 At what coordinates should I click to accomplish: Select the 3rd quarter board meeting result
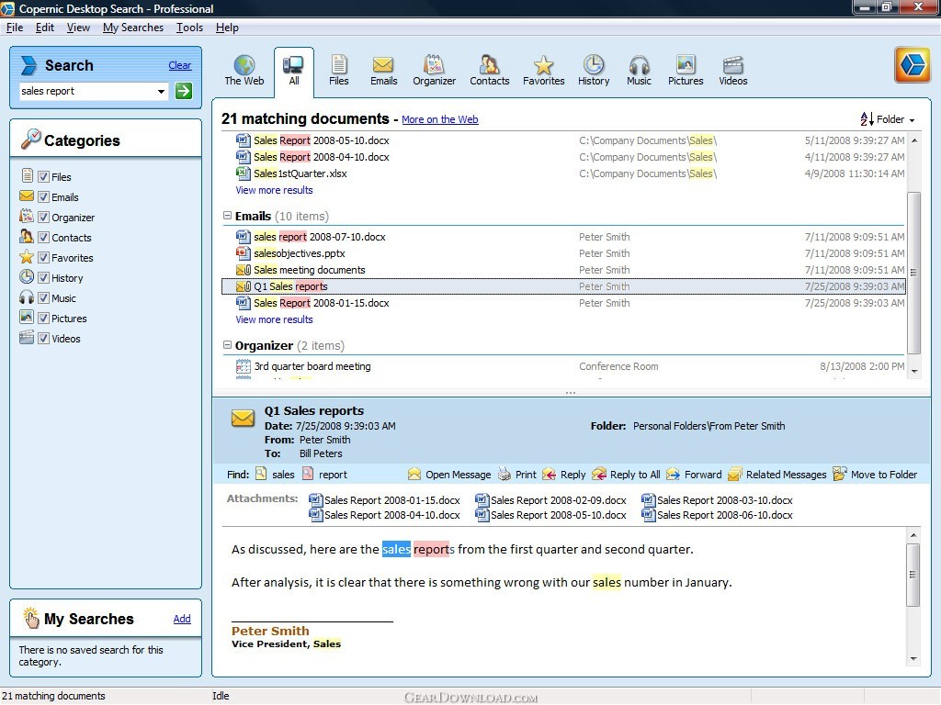point(563,366)
